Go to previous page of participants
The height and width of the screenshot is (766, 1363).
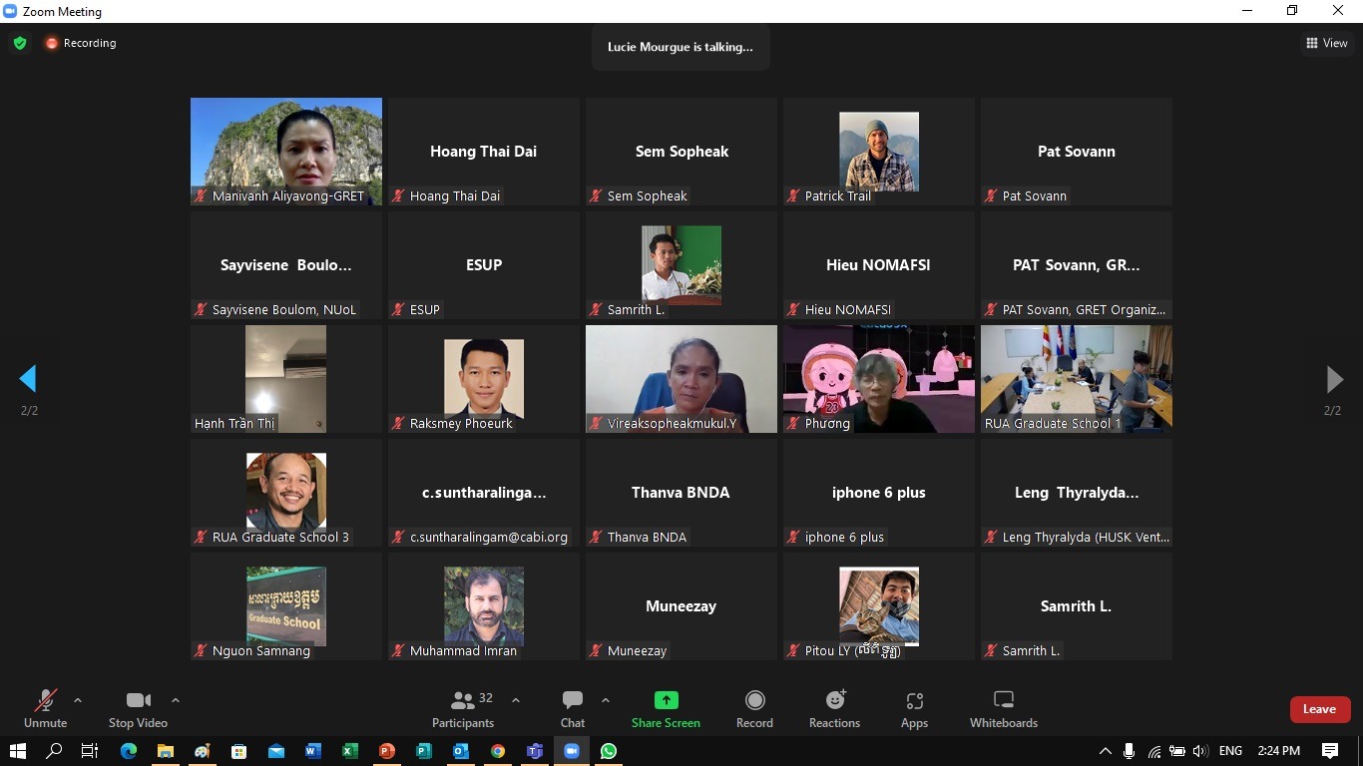click(x=28, y=379)
